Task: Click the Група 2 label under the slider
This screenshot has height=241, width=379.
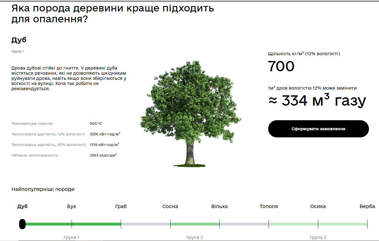Action: (x=195, y=237)
